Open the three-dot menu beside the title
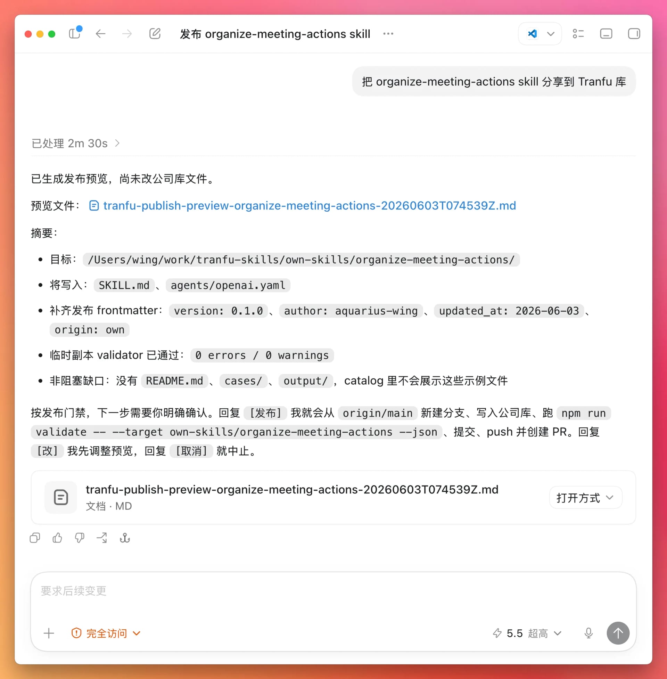Image resolution: width=667 pixels, height=679 pixels. coord(388,34)
